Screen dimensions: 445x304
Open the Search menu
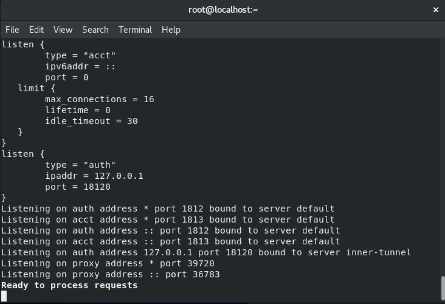[95, 30]
